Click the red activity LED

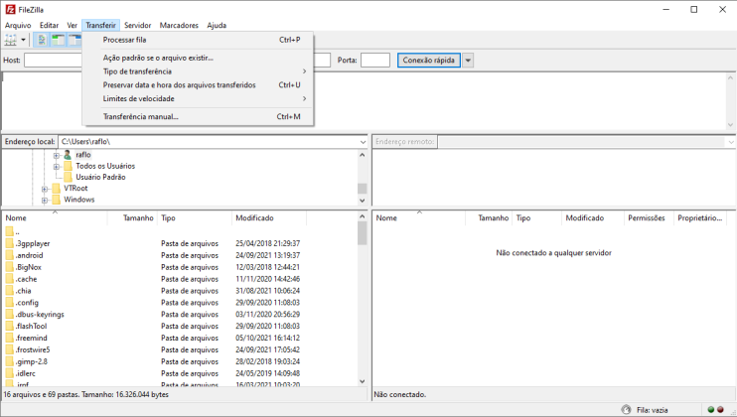[x=720, y=409]
